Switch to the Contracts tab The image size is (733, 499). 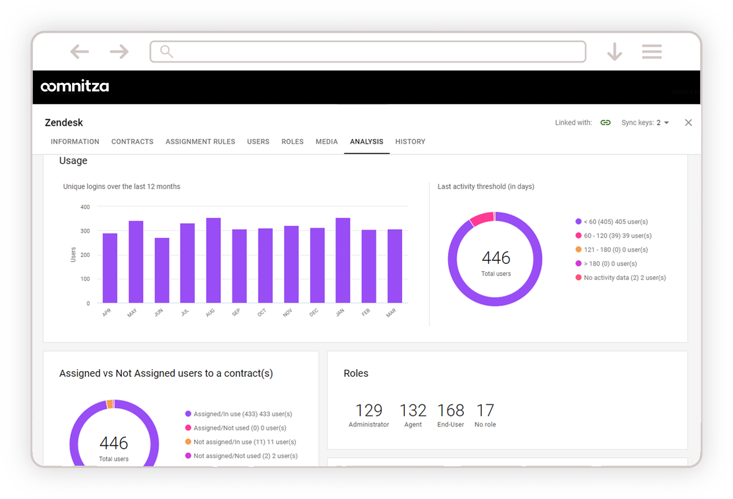[x=132, y=142]
